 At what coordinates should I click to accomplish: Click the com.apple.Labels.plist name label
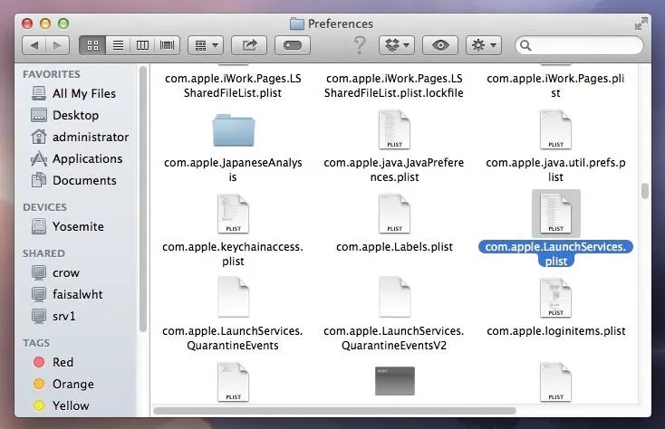pos(394,246)
